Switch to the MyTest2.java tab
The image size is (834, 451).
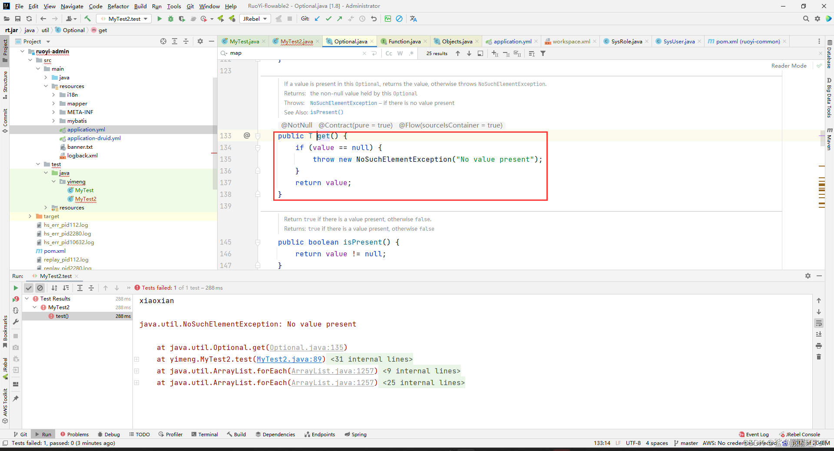click(296, 41)
